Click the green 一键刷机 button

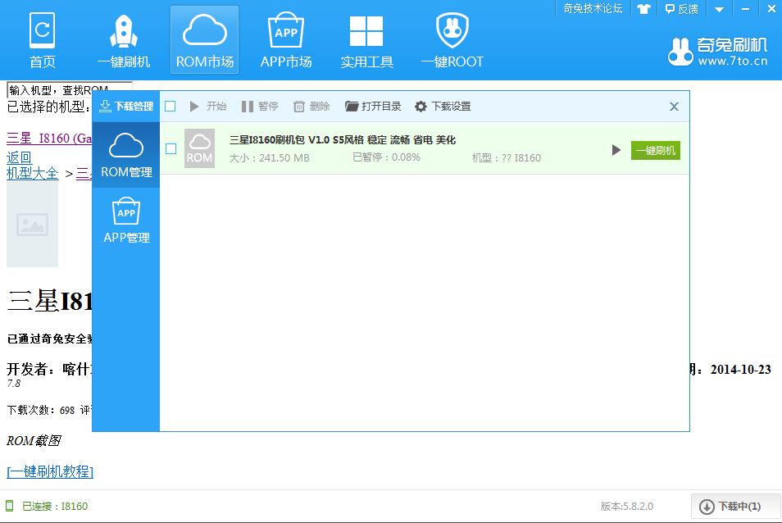click(655, 150)
